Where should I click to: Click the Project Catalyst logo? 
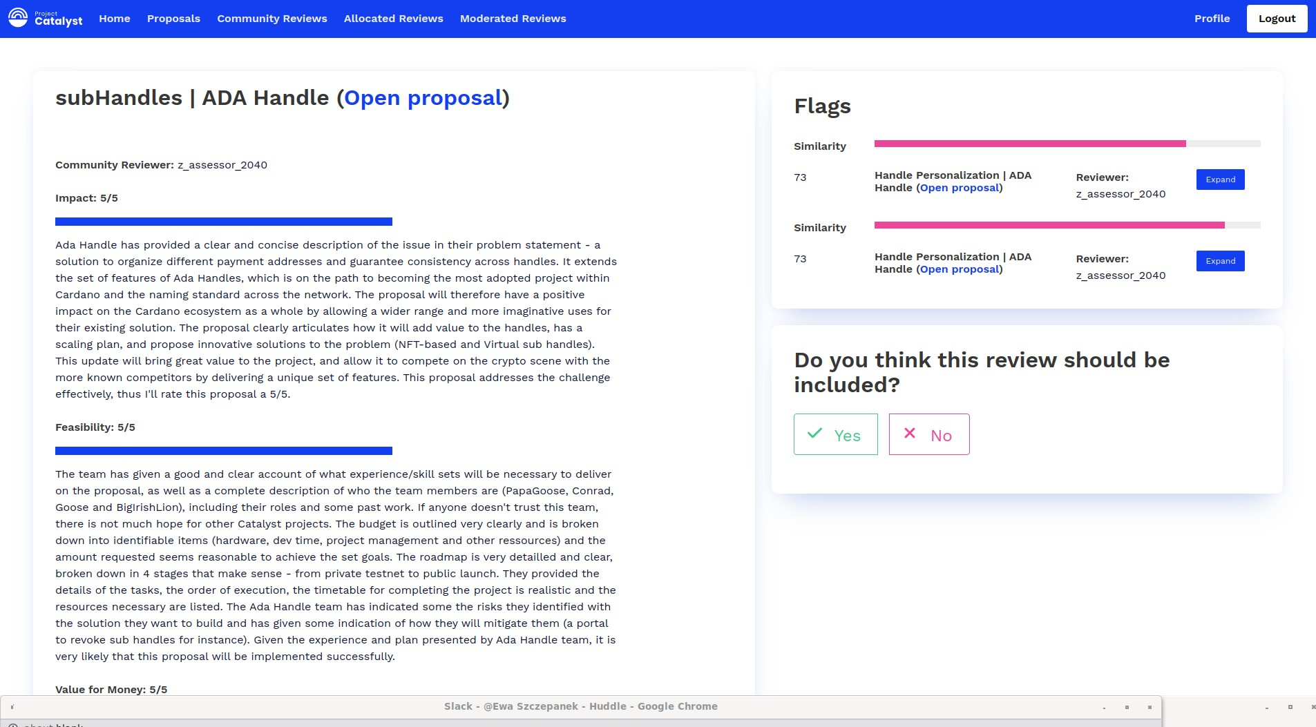(x=46, y=19)
